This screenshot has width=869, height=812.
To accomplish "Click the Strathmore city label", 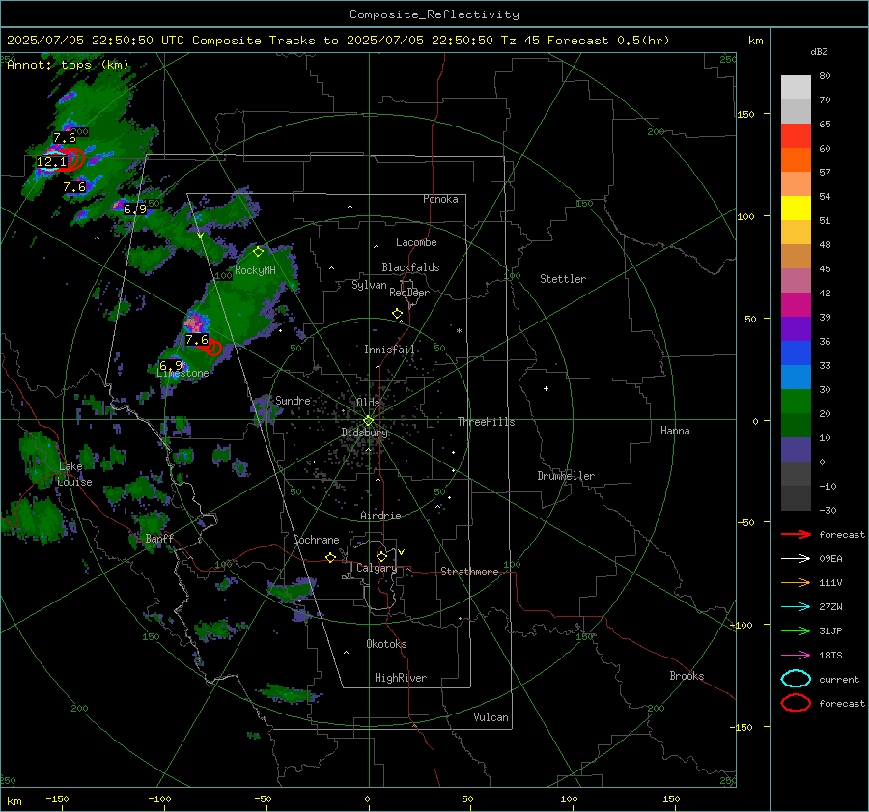I will 469,572.
